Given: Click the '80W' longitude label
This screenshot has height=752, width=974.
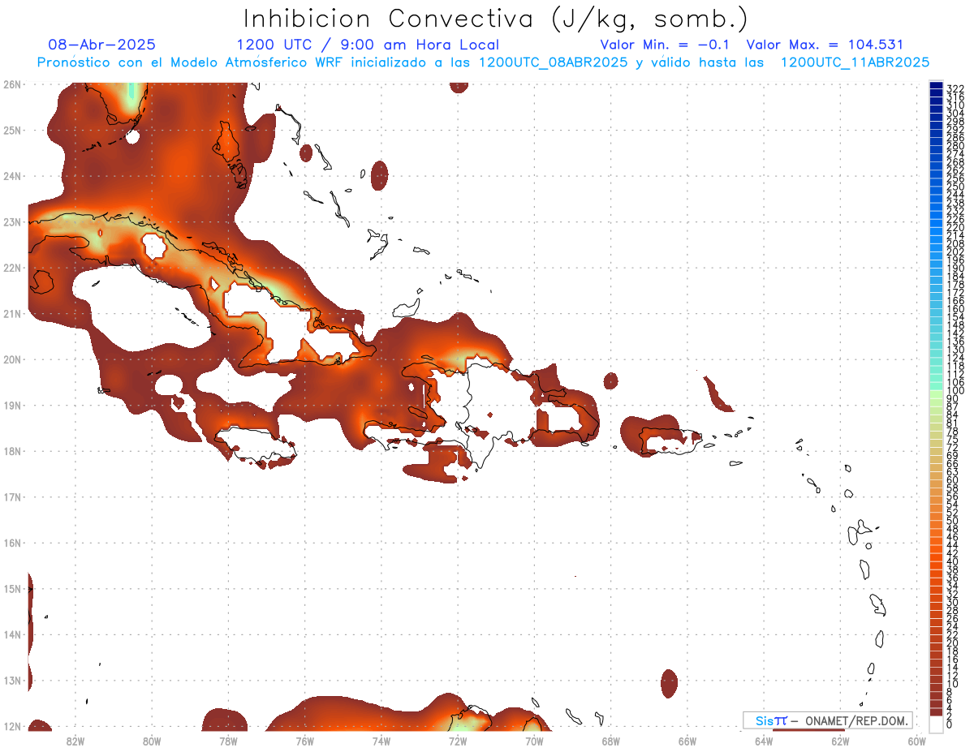Looking at the screenshot, I should click(152, 741).
